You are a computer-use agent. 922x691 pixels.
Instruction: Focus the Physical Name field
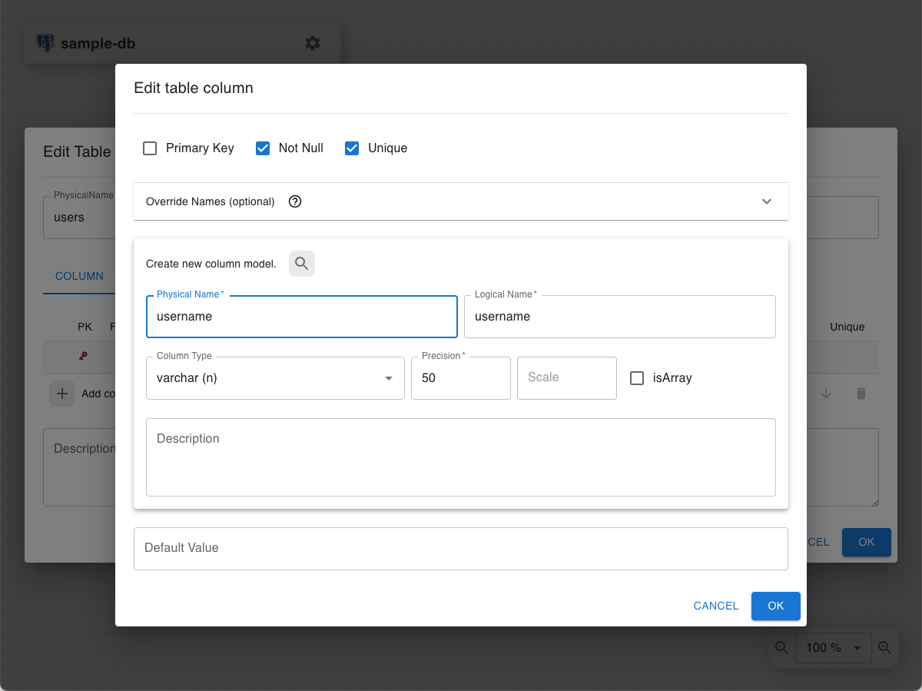click(x=302, y=317)
